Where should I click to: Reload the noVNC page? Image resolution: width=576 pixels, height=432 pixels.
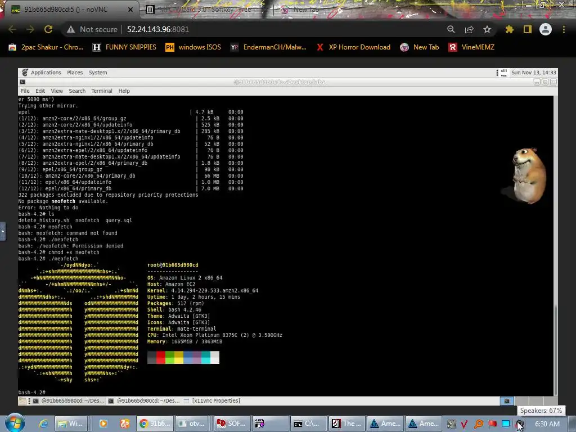(48, 29)
